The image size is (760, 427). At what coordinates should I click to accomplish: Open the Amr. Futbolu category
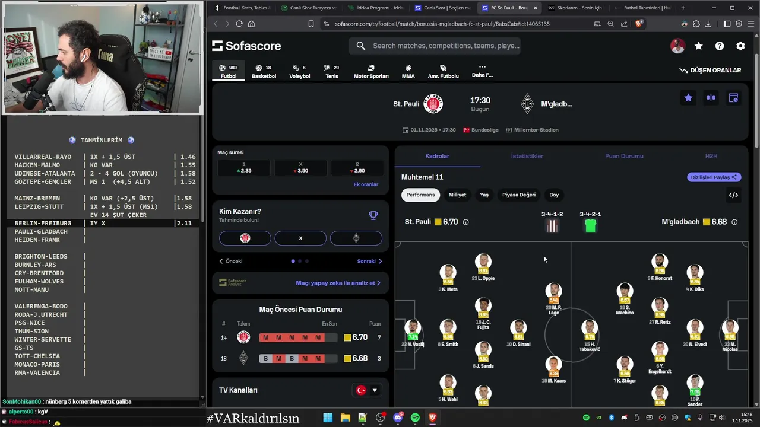[x=443, y=72]
